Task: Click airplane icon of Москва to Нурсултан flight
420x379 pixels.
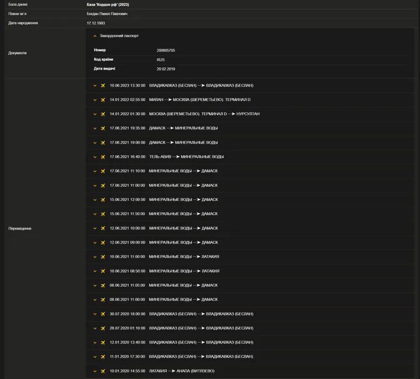Action: (103, 114)
